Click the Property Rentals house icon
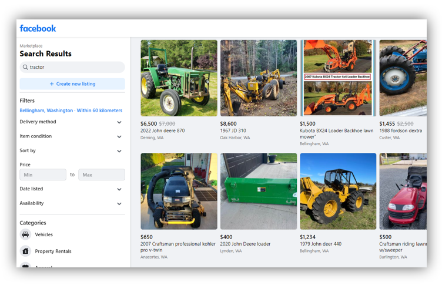The height and width of the screenshot is (285, 442). tap(25, 251)
